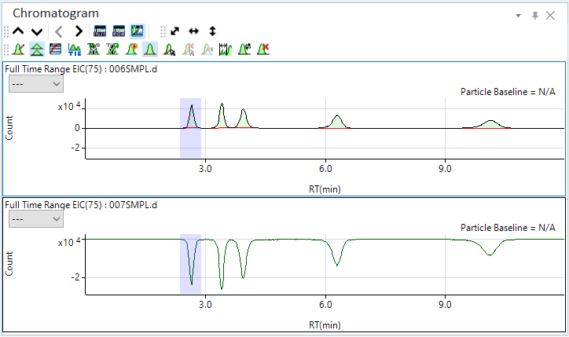Click the peak icon with green tag label
The height and width of the screenshot is (337, 569).
(x=112, y=49)
